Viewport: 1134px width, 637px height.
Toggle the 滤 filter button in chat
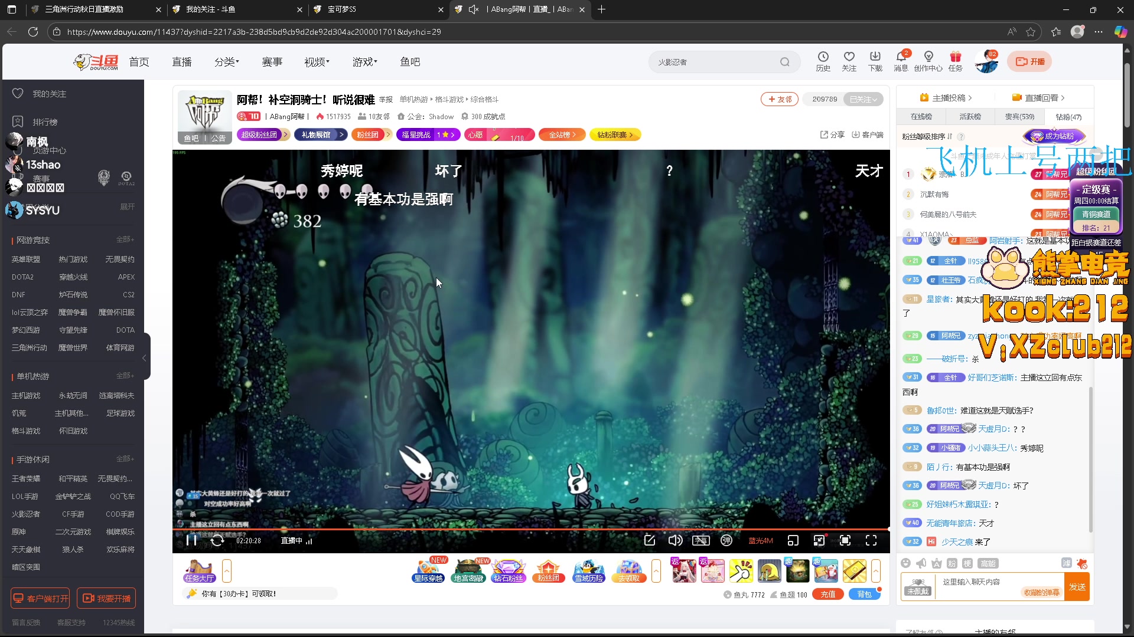1067,563
